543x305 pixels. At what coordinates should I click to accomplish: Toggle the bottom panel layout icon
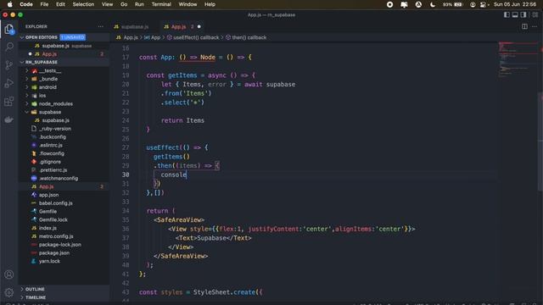click(515, 15)
